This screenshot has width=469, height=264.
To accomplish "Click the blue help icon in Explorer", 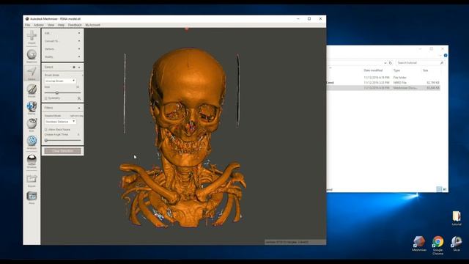I will (446, 56).
